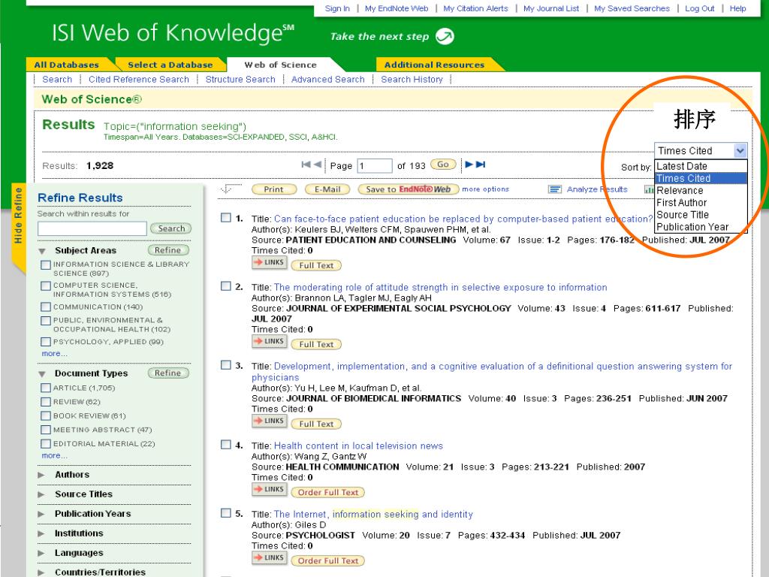Switch to the All Databases tab
Viewport: 769px width, 577px height.
[67, 65]
